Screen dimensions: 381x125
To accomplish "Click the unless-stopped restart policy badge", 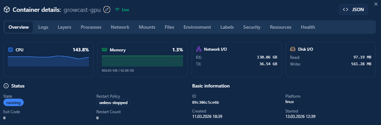I will click(x=114, y=103).
